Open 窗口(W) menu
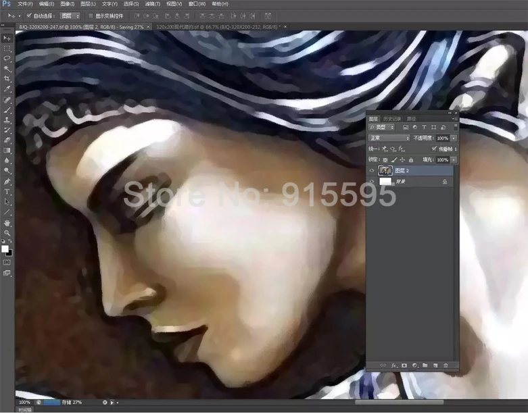 [x=197, y=4]
